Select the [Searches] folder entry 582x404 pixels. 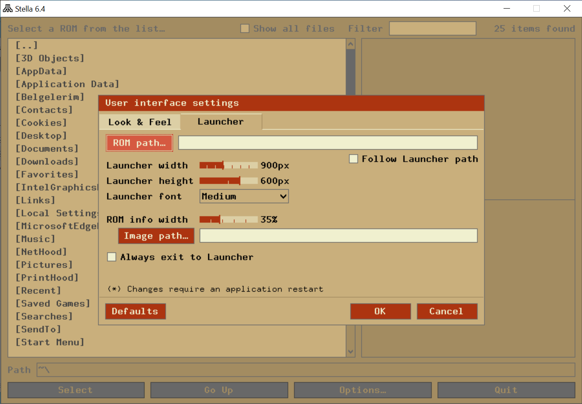(x=44, y=316)
